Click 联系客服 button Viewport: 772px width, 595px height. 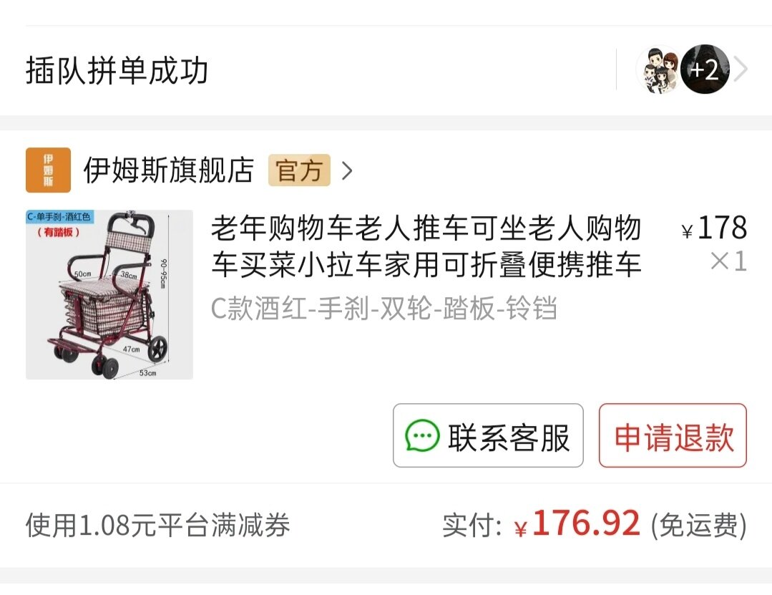[x=488, y=435]
